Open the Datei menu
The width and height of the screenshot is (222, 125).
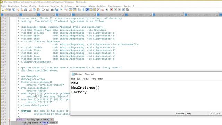[3, 6]
